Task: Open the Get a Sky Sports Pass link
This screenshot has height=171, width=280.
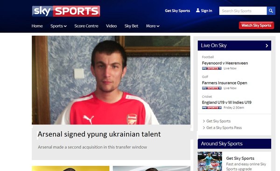Action: (224, 128)
